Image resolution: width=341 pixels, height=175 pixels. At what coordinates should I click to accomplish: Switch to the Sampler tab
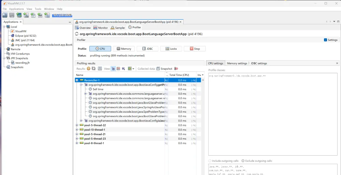(x=117, y=28)
